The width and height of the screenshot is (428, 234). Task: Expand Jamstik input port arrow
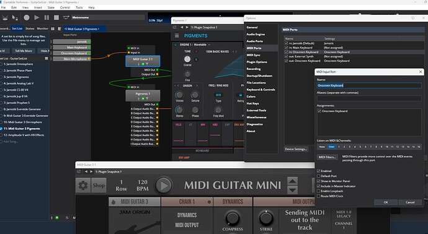[51, 41]
